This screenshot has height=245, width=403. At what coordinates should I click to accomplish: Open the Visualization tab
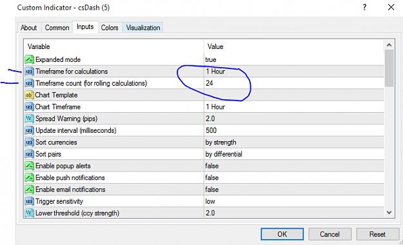point(143,28)
